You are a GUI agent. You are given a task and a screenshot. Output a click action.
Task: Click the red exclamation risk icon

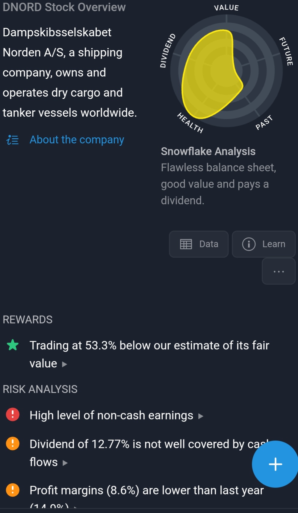point(13,415)
